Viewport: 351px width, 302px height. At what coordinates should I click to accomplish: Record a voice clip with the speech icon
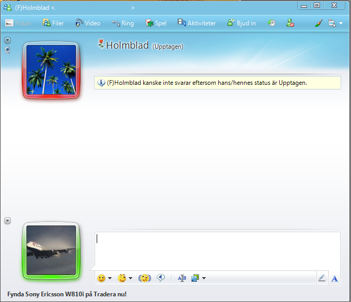(160, 278)
